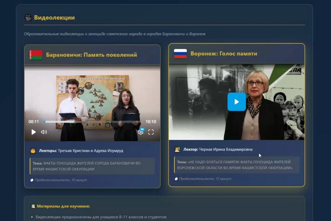Click the lecturer avatar icon under Baranovichi

[x=33, y=151]
